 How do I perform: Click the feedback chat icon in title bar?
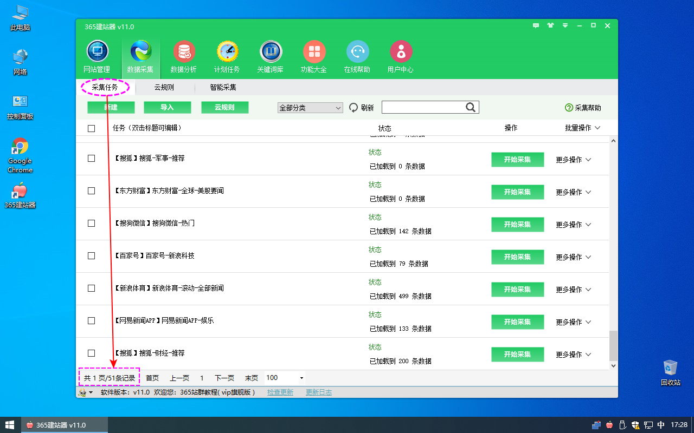tap(536, 25)
